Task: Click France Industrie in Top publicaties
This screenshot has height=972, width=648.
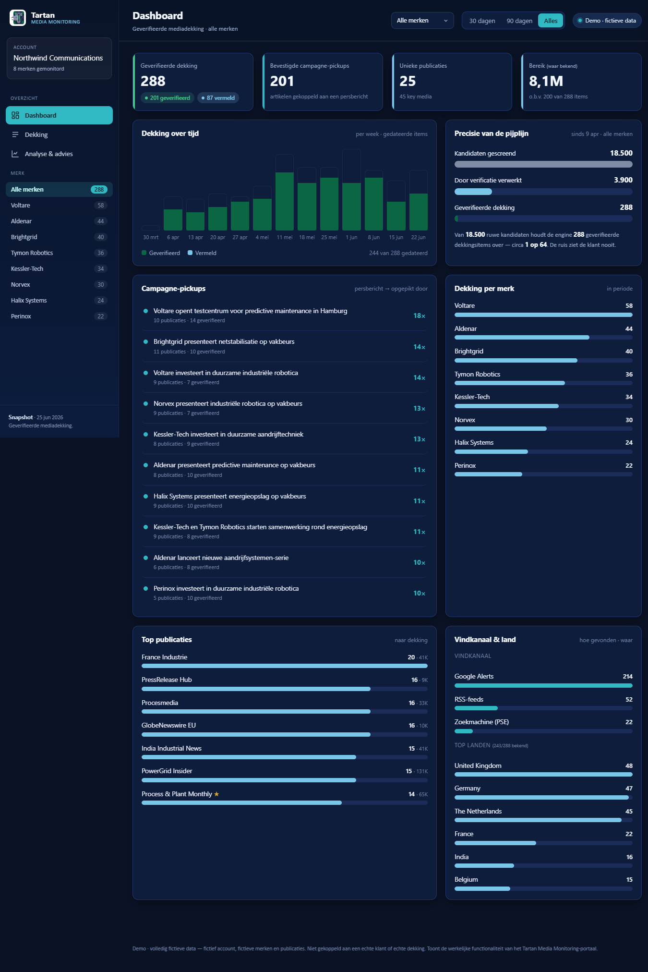Action: point(285,661)
